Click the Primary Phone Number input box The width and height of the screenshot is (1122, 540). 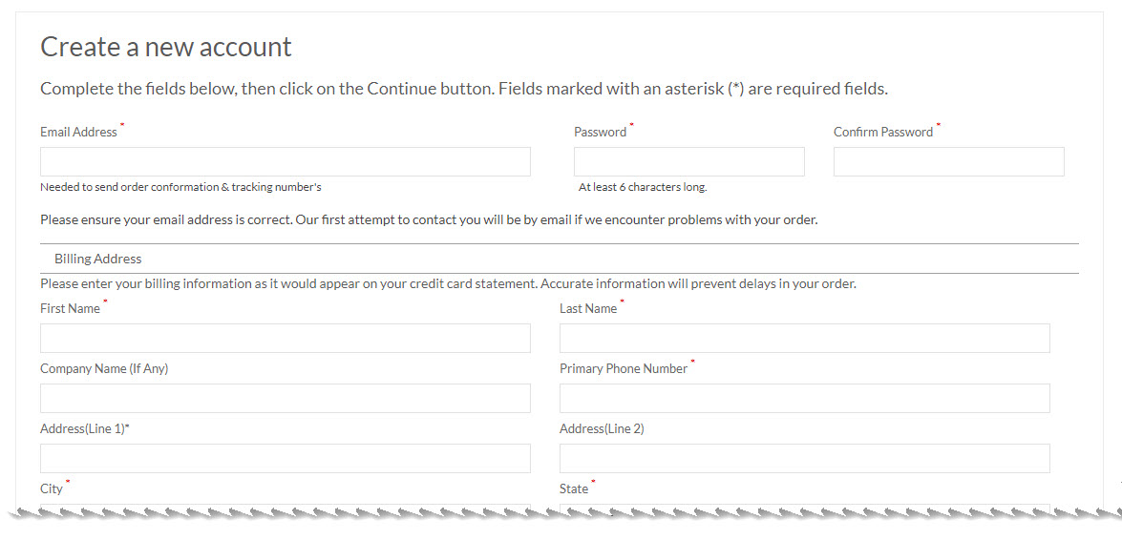coord(804,399)
